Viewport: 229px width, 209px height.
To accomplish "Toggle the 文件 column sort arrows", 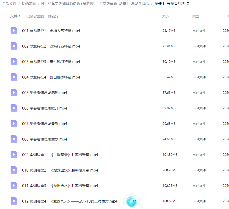I will 20,16.
